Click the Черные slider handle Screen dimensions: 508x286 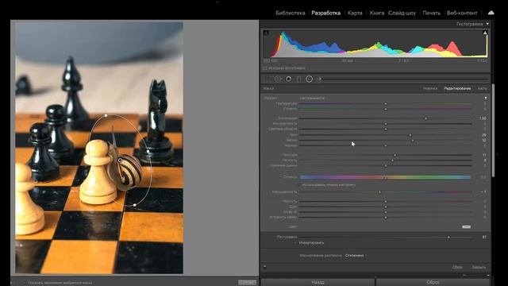(x=386, y=145)
